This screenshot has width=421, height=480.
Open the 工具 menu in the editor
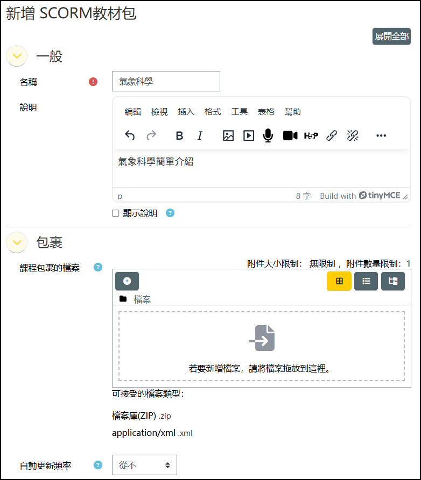tap(240, 112)
